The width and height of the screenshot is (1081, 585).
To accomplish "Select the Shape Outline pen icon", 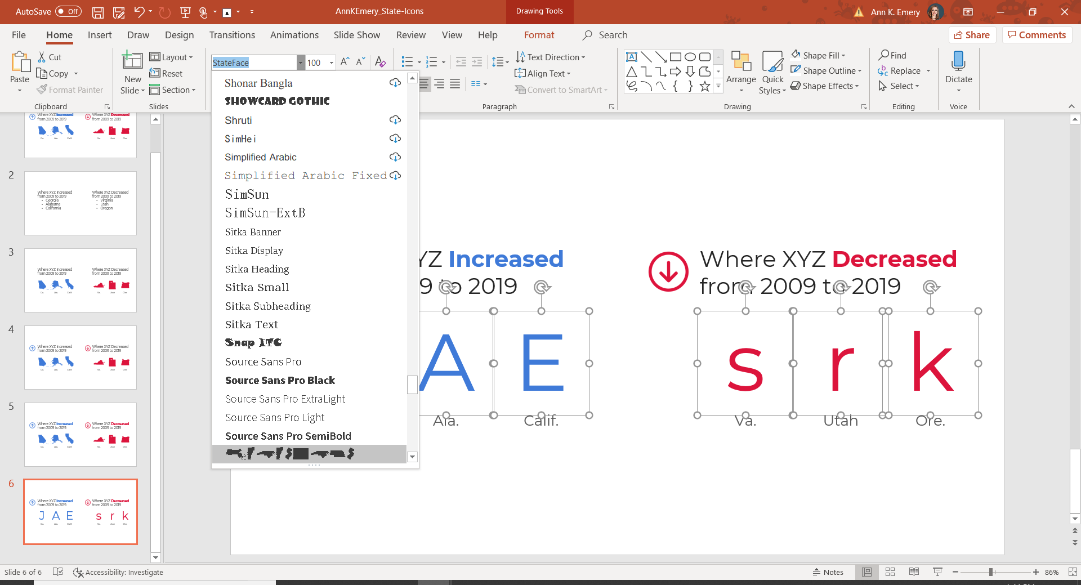I will click(x=796, y=70).
